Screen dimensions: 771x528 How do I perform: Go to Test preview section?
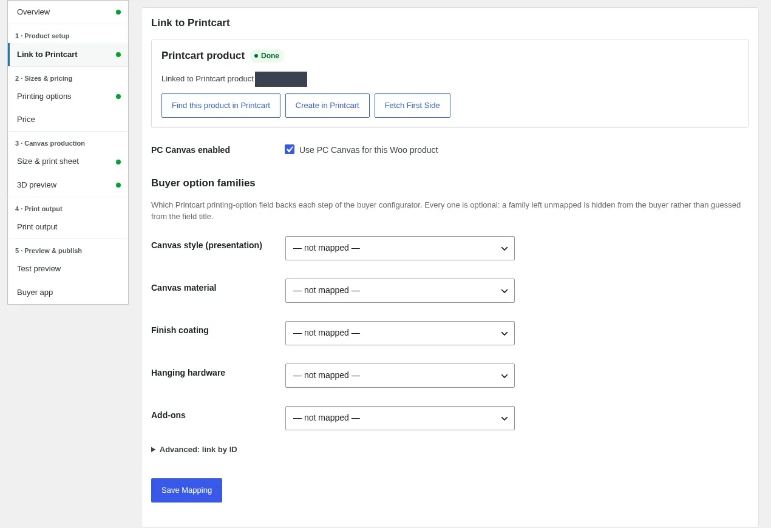68,269
